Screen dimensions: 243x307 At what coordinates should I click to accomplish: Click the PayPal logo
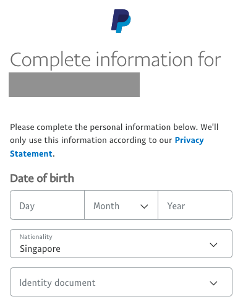(121, 21)
